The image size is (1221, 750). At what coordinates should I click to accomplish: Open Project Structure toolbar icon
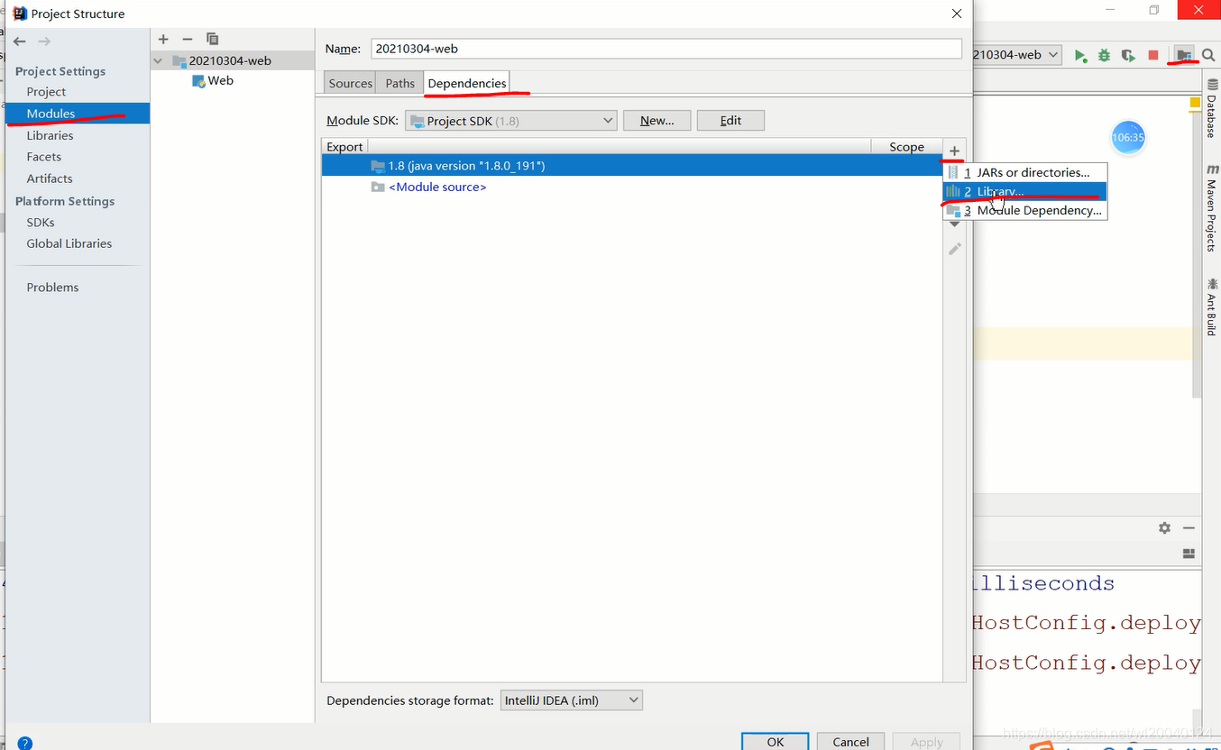click(x=1185, y=56)
